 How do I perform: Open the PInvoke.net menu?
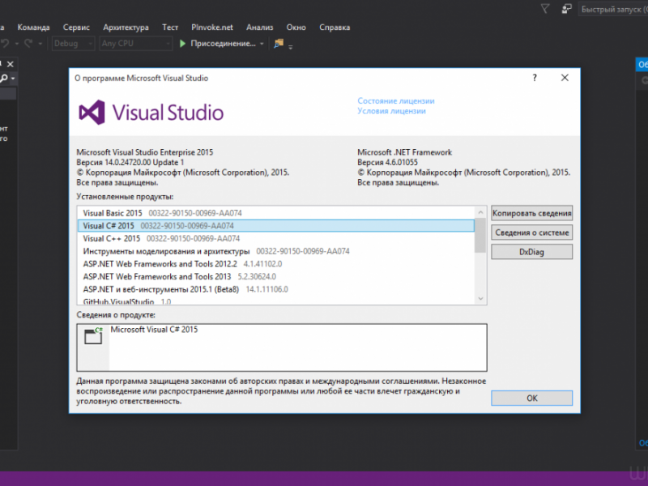[212, 28]
